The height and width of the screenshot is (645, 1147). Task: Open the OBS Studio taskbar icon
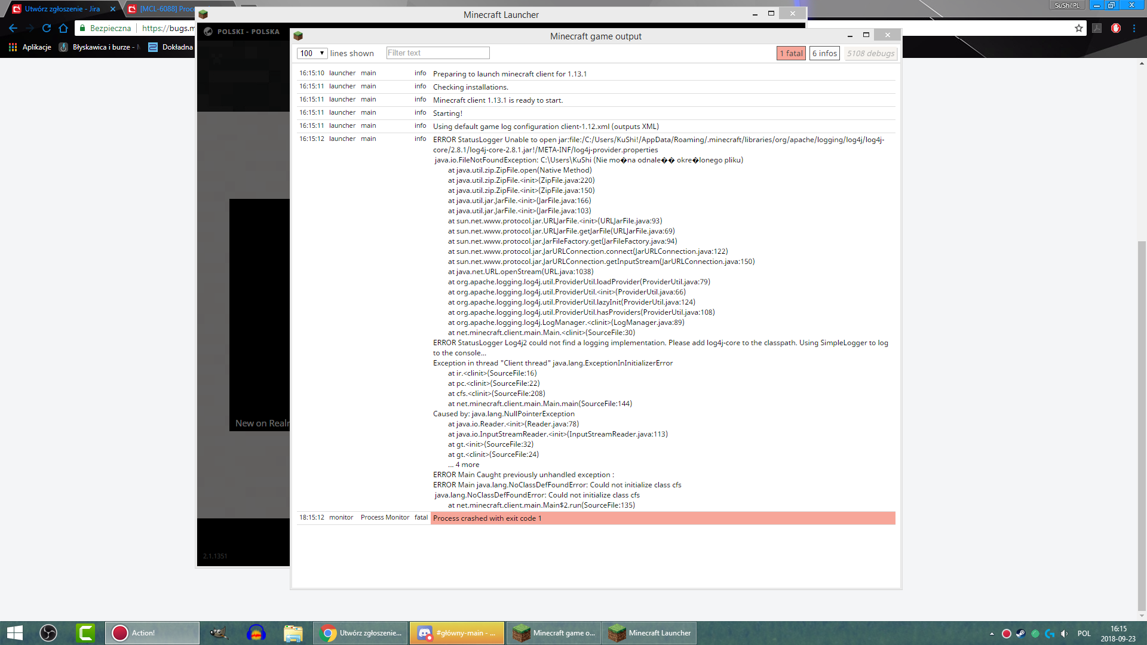click(48, 633)
